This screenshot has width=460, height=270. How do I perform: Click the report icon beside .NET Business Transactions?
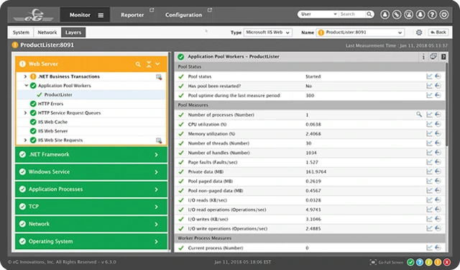(x=159, y=77)
